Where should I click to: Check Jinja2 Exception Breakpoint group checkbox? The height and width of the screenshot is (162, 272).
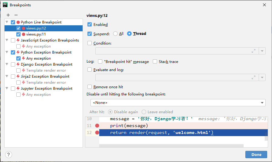click(x=13, y=76)
